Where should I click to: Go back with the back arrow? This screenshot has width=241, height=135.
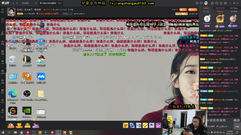click(13, 3)
